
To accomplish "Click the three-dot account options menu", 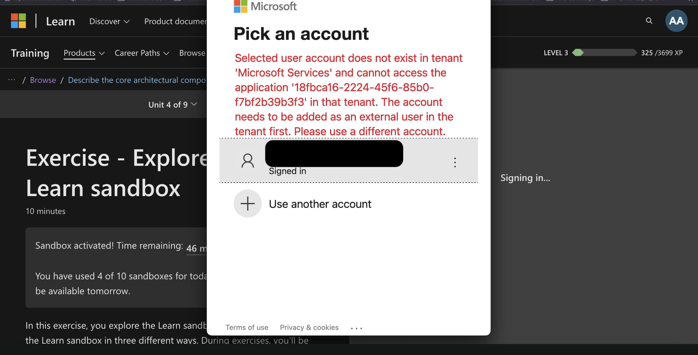I will pyautogui.click(x=455, y=162).
